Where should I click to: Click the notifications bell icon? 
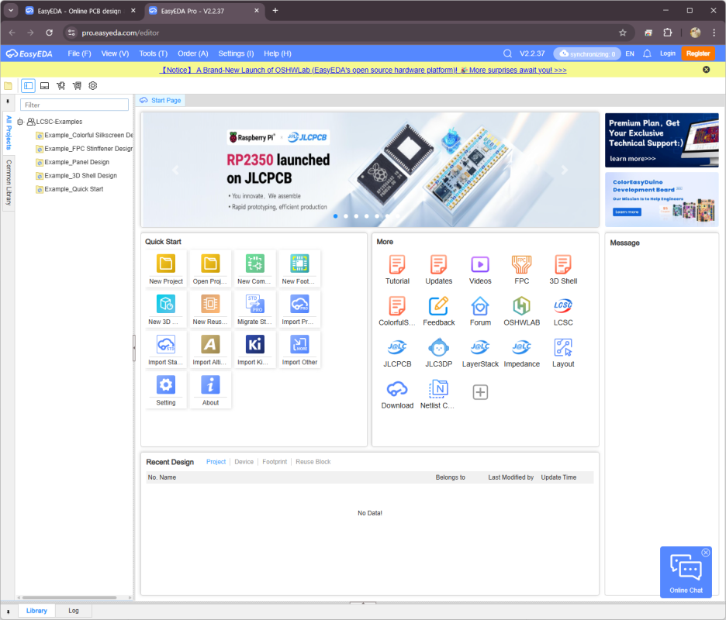pos(648,53)
